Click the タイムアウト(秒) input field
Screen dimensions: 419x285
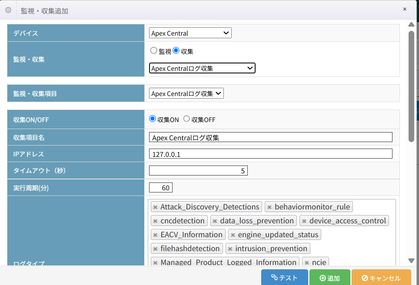click(198, 171)
